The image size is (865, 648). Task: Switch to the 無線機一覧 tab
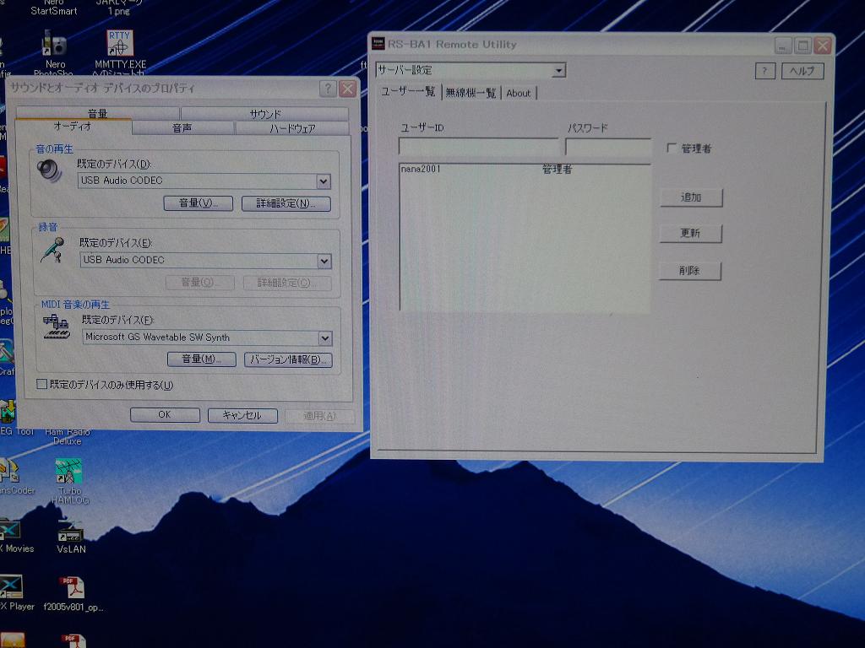point(471,93)
